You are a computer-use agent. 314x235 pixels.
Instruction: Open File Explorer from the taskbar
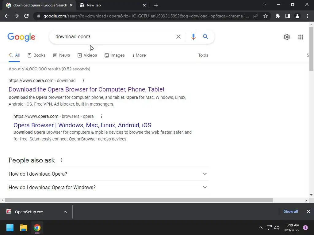(x=23, y=228)
